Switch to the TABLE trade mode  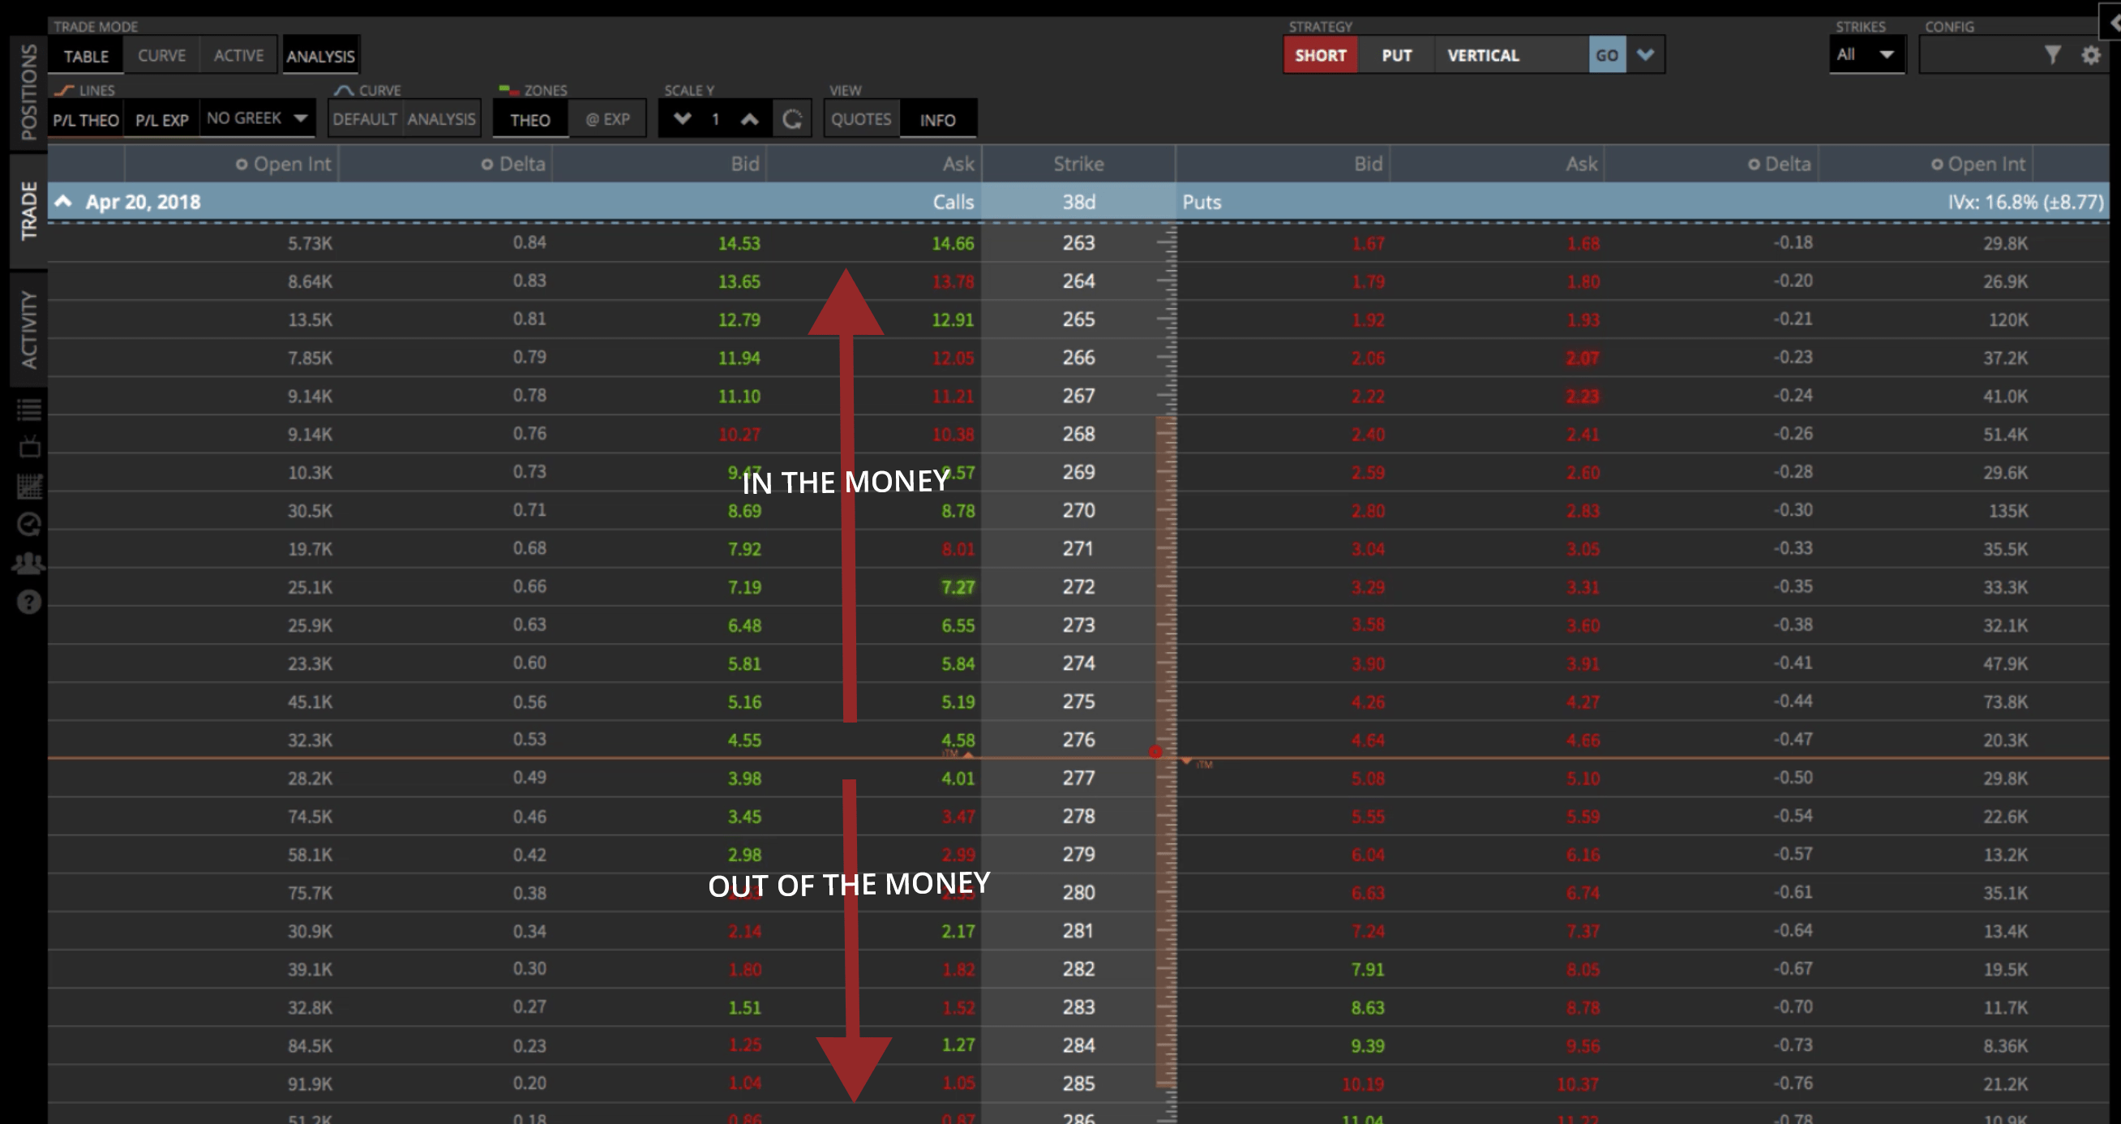tap(87, 56)
